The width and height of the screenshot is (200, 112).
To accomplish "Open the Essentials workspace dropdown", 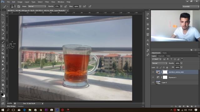I will [x=191, y=7].
